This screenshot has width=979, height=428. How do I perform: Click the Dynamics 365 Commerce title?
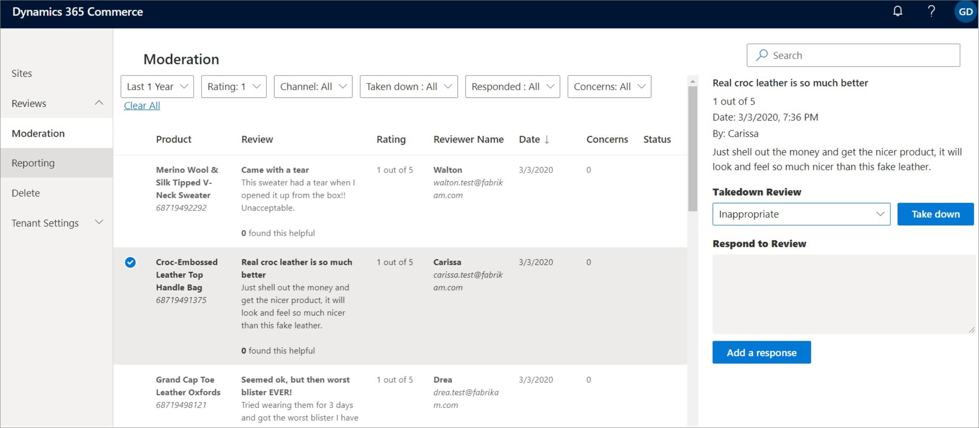click(x=78, y=12)
